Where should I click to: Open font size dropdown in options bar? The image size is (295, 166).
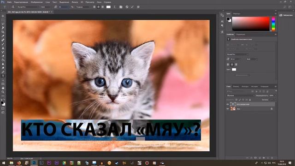pos(64,7)
